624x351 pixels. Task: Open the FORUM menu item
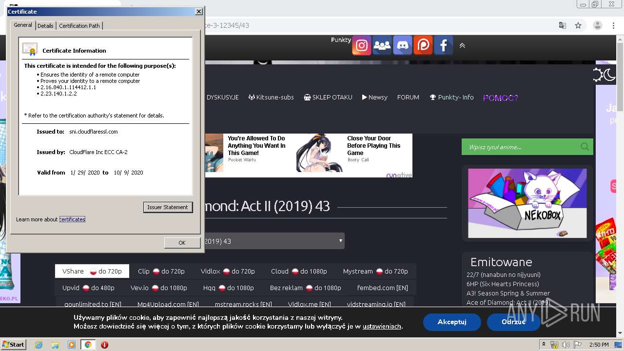[x=408, y=97]
